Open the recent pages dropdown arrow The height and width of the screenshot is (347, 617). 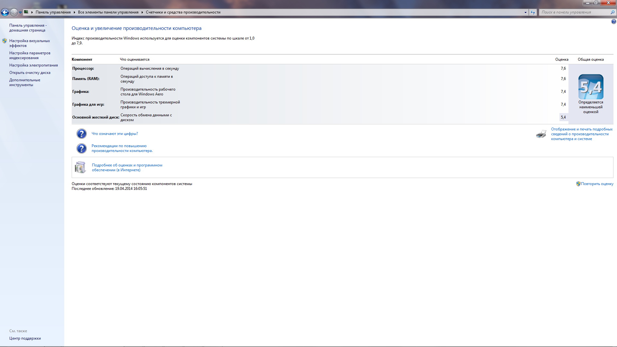pos(20,13)
